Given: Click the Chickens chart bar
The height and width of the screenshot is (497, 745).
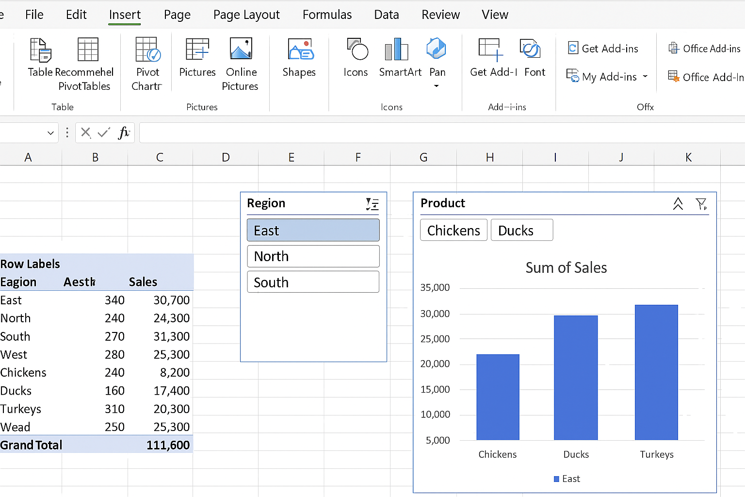Looking at the screenshot, I should click(x=498, y=397).
